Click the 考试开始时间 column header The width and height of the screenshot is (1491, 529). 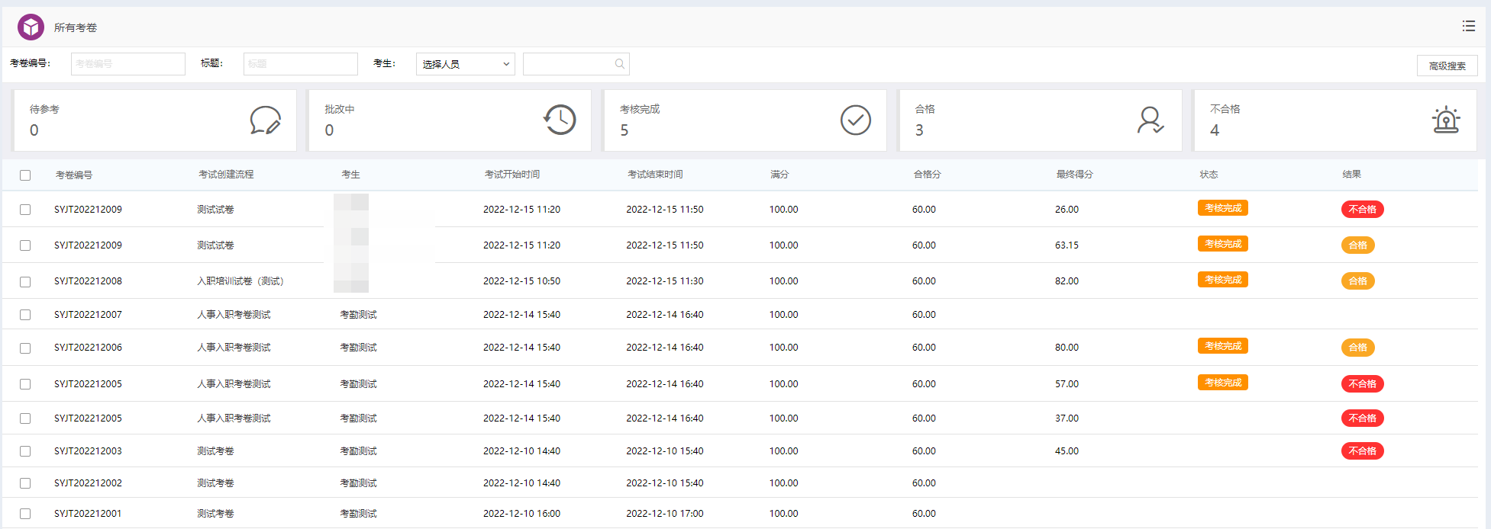(x=512, y=175)
